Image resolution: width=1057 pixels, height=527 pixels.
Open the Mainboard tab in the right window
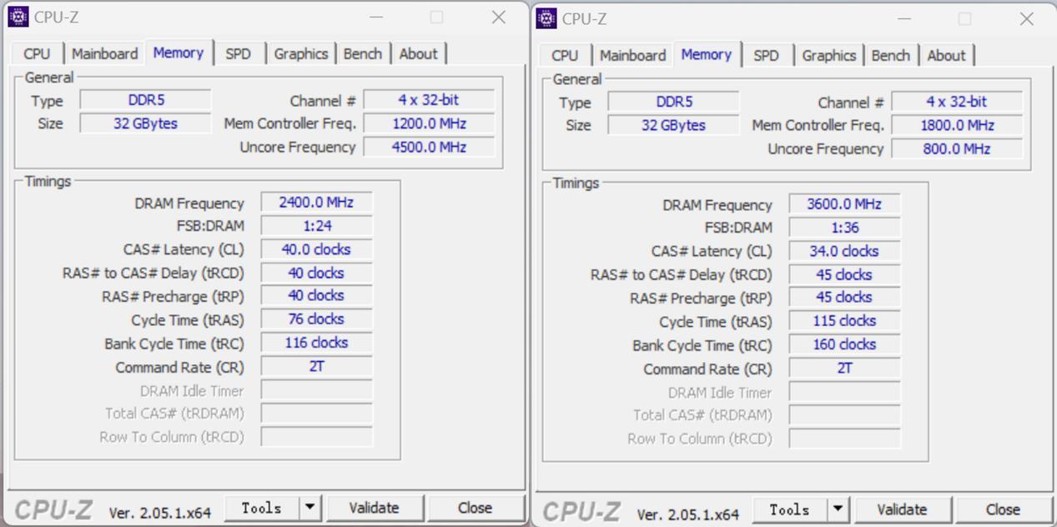[632, 55]
